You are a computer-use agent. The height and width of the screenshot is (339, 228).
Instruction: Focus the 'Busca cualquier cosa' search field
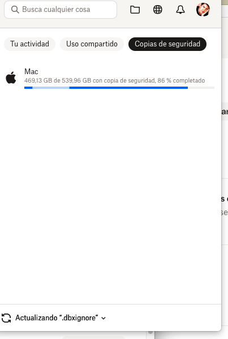point(61,10)
